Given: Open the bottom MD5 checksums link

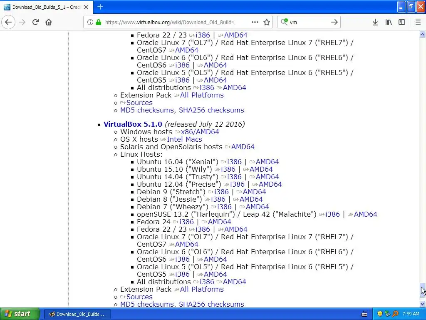Looking at the screenshot, I should click(x=147, y=305).
